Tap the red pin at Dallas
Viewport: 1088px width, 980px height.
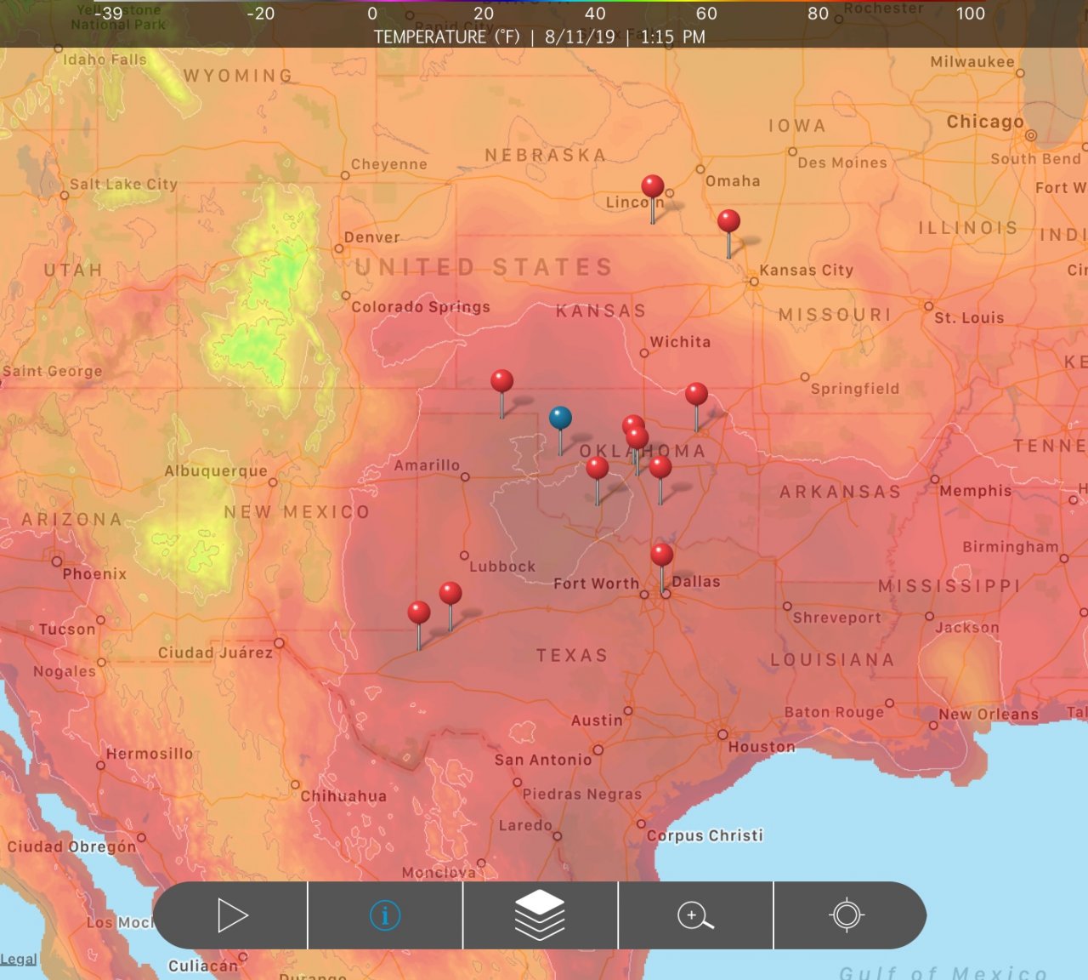pos(662,556)
